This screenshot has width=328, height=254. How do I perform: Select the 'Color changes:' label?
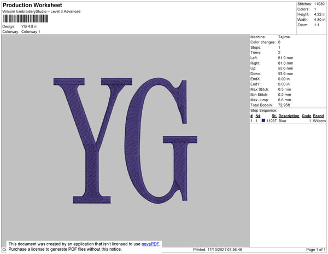point(263,42)
